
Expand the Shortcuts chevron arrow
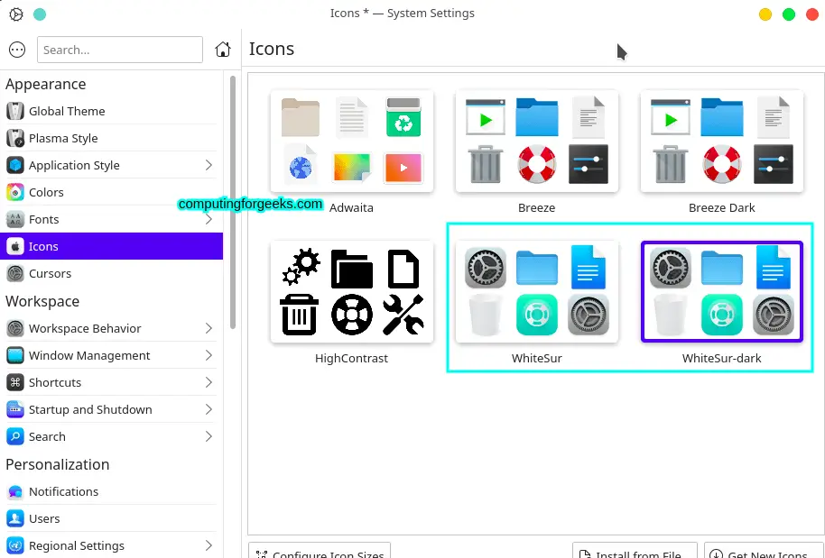pos(209,382)
